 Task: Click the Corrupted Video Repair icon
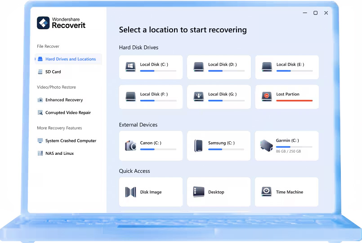pos(40,112)
